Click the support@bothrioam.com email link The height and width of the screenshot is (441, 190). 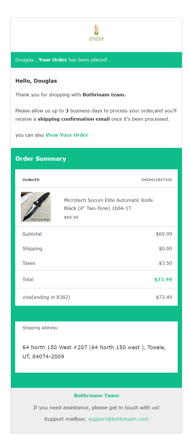(x=118, y=419)
